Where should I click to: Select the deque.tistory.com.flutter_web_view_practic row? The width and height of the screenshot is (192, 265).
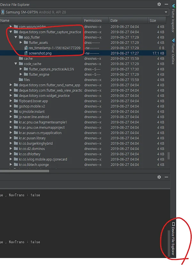tap(83, 90)
